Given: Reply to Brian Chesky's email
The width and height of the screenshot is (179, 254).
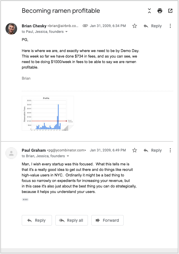Looking at the screenshot, I should coord(153,26).
